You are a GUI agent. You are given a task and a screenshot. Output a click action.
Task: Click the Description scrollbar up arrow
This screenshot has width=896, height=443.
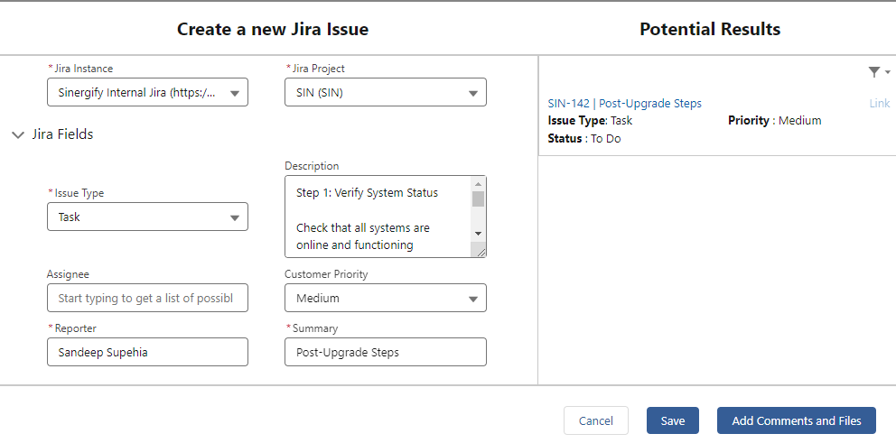(479, 183)
